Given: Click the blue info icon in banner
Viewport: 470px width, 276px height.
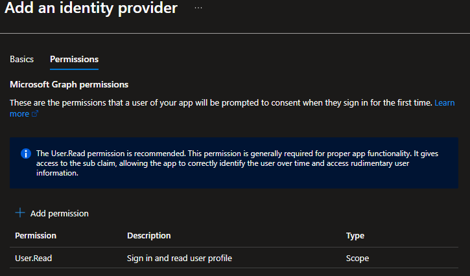Looking at the screenshot, I should [x=26, y=154].
